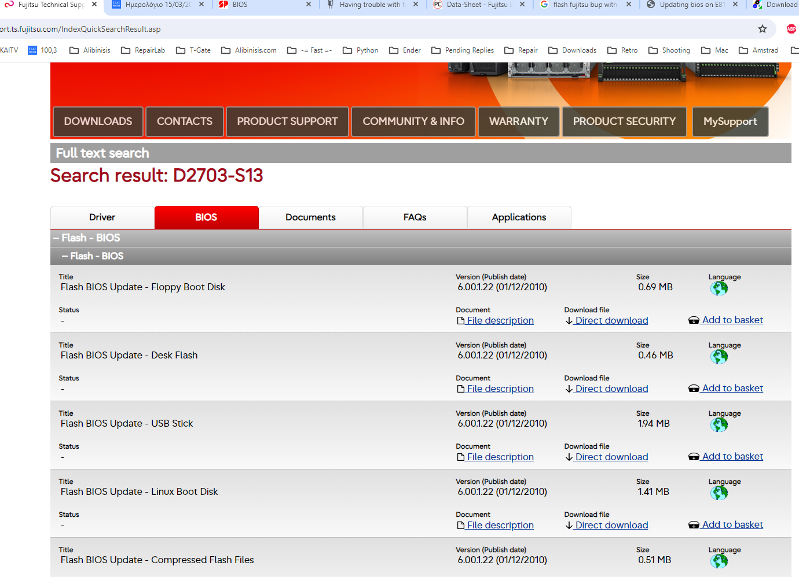Open the Alibinisis bookmark folder
This screenshot has height=577, width=799.
90,50
